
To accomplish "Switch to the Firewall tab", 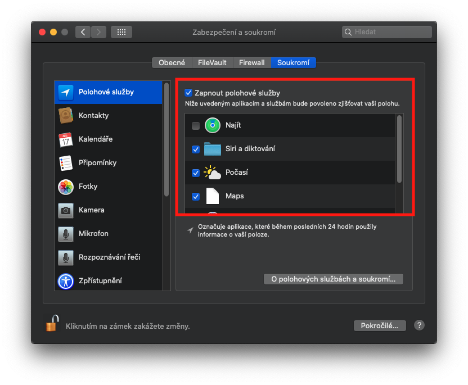I will pos(252,62).
